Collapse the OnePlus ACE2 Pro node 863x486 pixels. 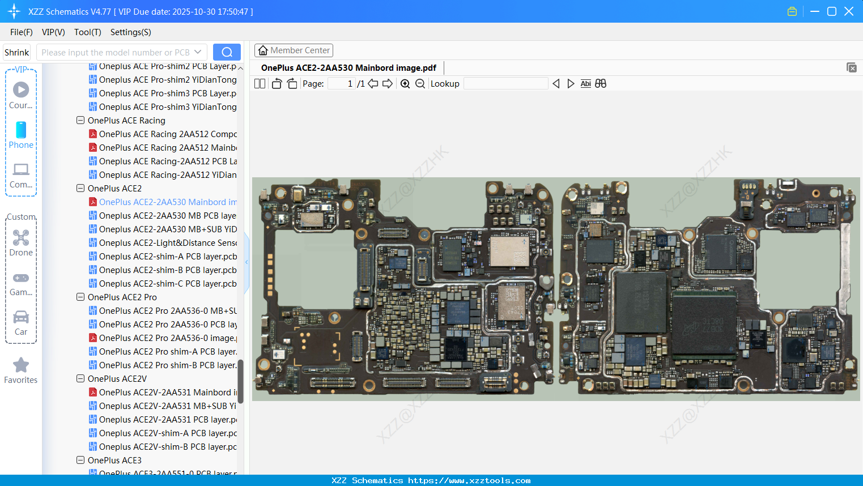(x=80, y=297)
